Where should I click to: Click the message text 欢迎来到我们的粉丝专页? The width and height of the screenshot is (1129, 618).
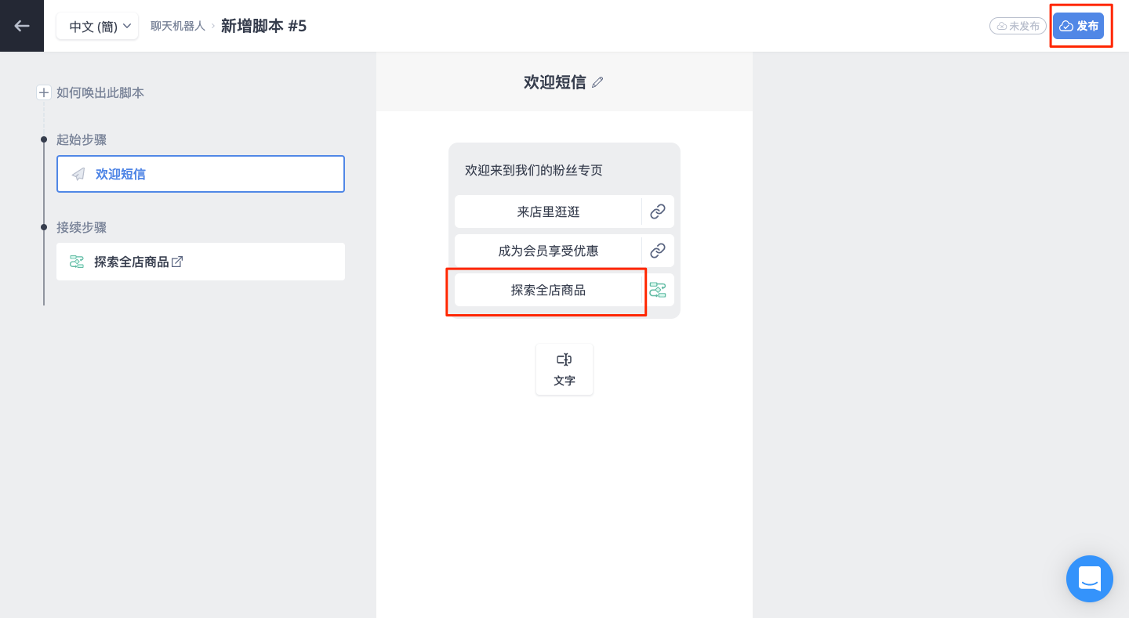tap(534, 170)
